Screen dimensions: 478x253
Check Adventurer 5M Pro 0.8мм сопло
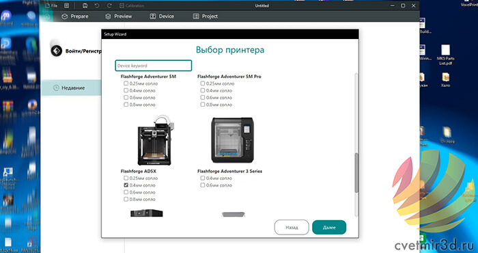(203, 105)
